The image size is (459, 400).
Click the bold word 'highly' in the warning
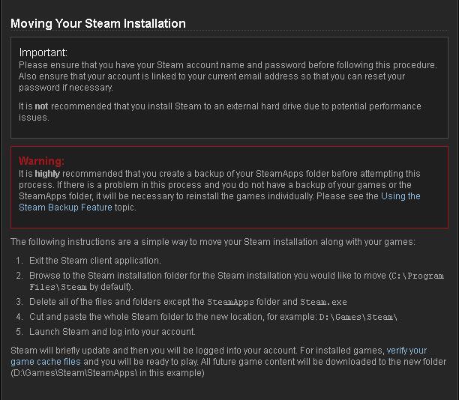tap(46, 173)
